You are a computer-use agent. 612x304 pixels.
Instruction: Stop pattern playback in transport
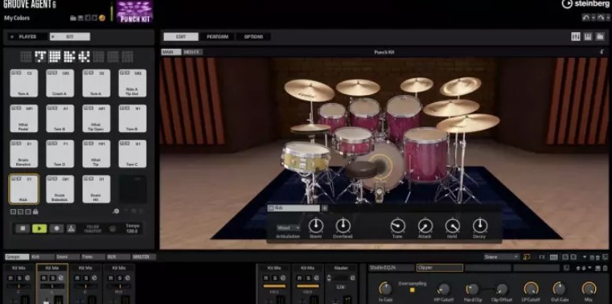click(x=23, y=228)
